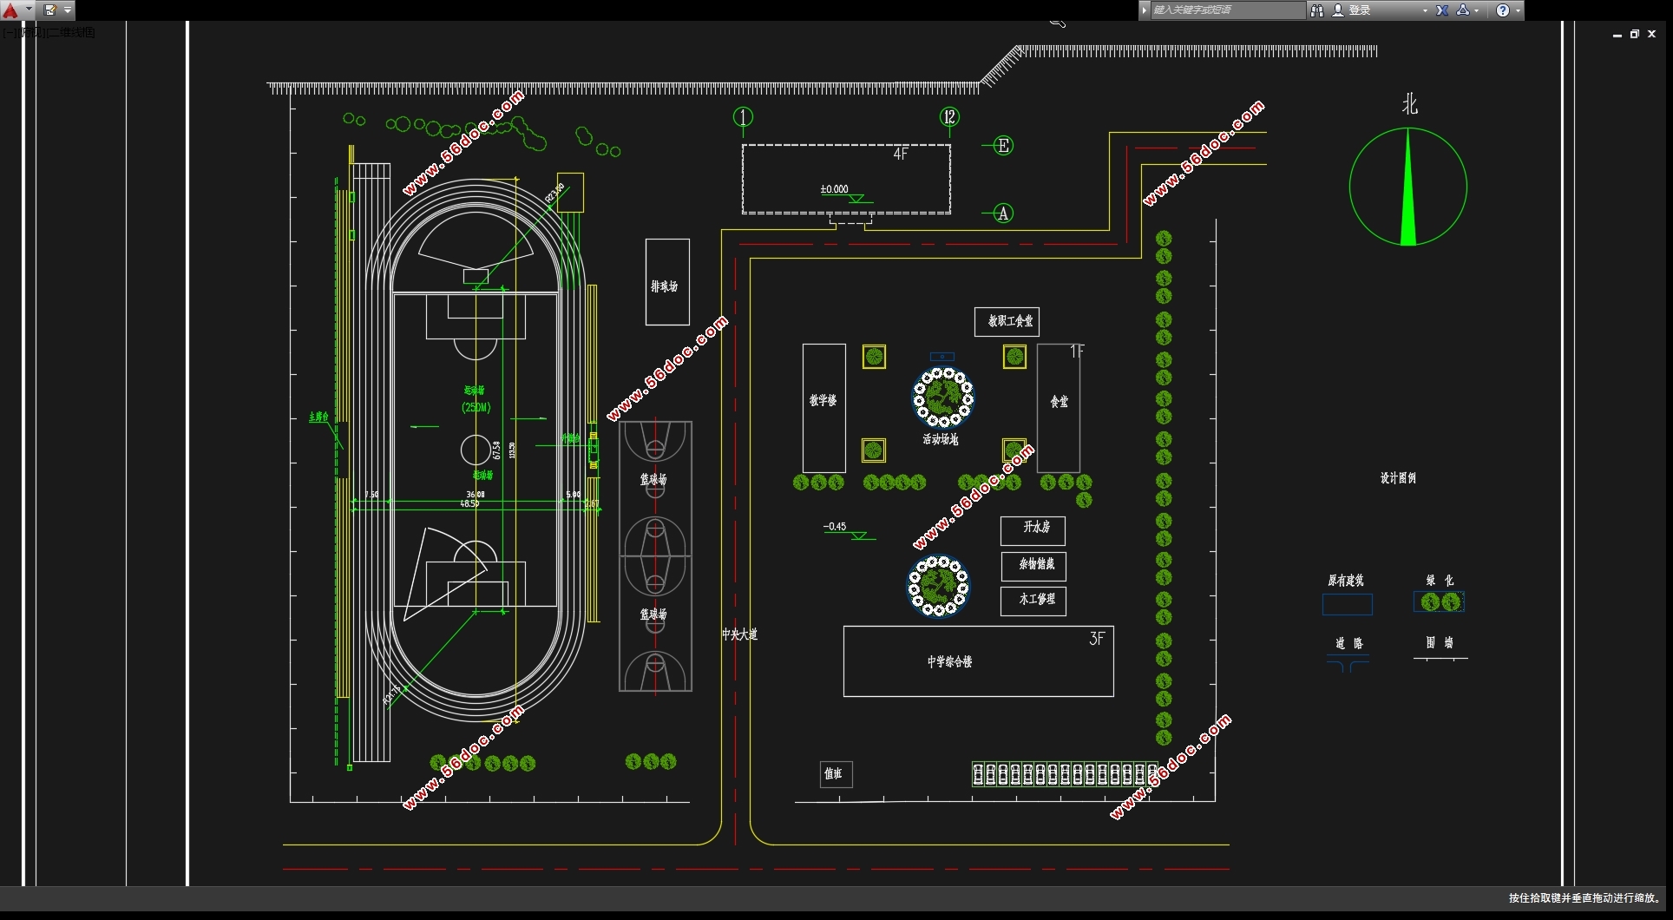Select the 食堂 canteen label
The image size is (1673, 920).
coord(1060,402)
